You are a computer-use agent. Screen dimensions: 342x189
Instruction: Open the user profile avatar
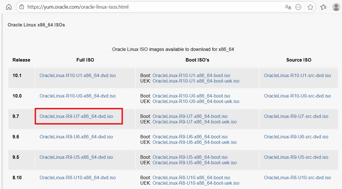pyautogui.click(x=336, y=7)
